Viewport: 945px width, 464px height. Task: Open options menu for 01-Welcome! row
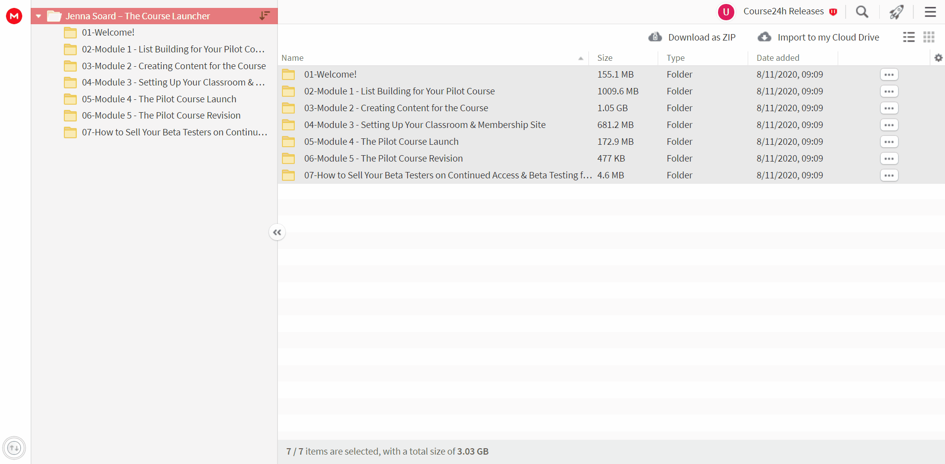pyautogui.click(x=889, y=75)
